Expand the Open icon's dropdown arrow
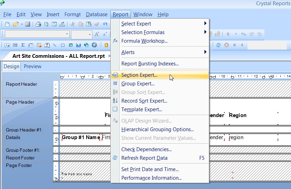Viewport: 291px width, 189px height. 22,24
